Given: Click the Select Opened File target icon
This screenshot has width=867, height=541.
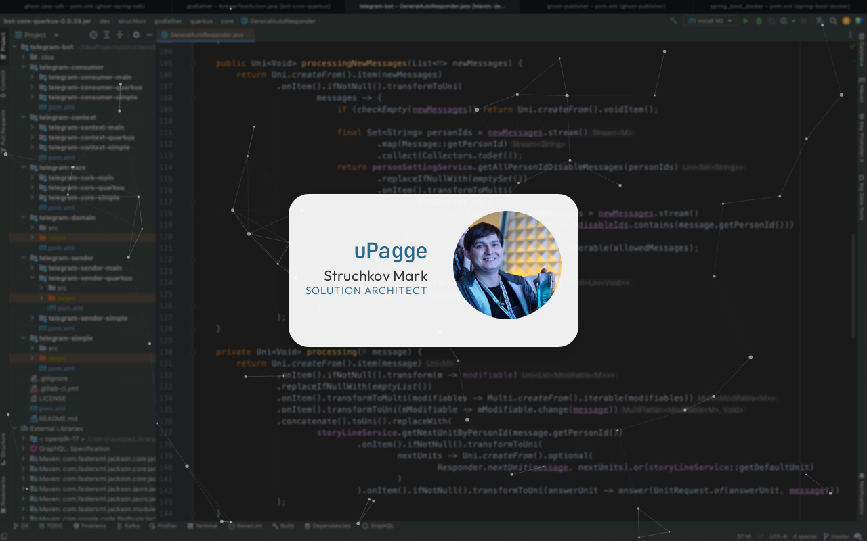Looking at the screenshot, I should coord(93,35).
